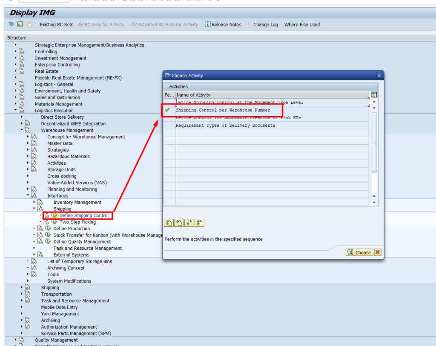Viewport: 436px width, 346px height.
Task: Click the first page navigation icon
Action: pos(168,223)
